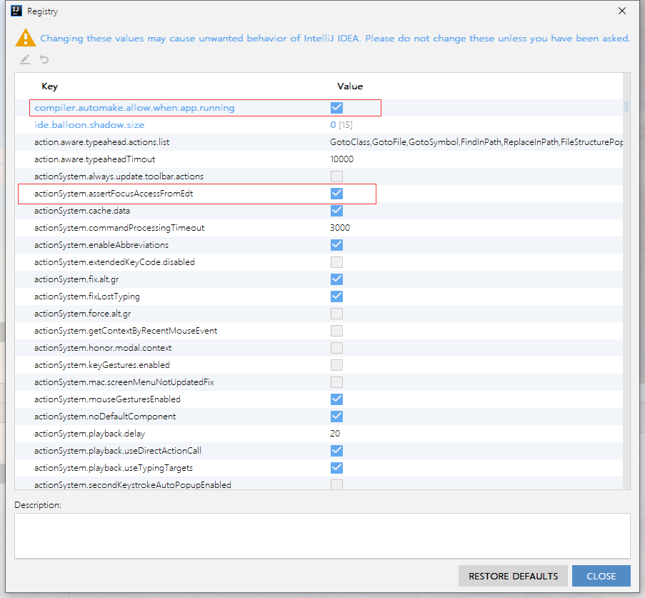Uncheck actionSystem.assertFocusAccessFromEdt

tap(336, 193)
